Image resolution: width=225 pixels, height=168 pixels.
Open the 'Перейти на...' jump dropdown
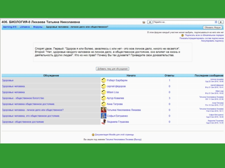click(x=185, y=22)
